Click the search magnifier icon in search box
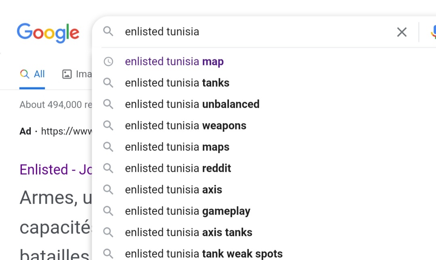This screenshot has height=260, width=436. coord(108,31)
